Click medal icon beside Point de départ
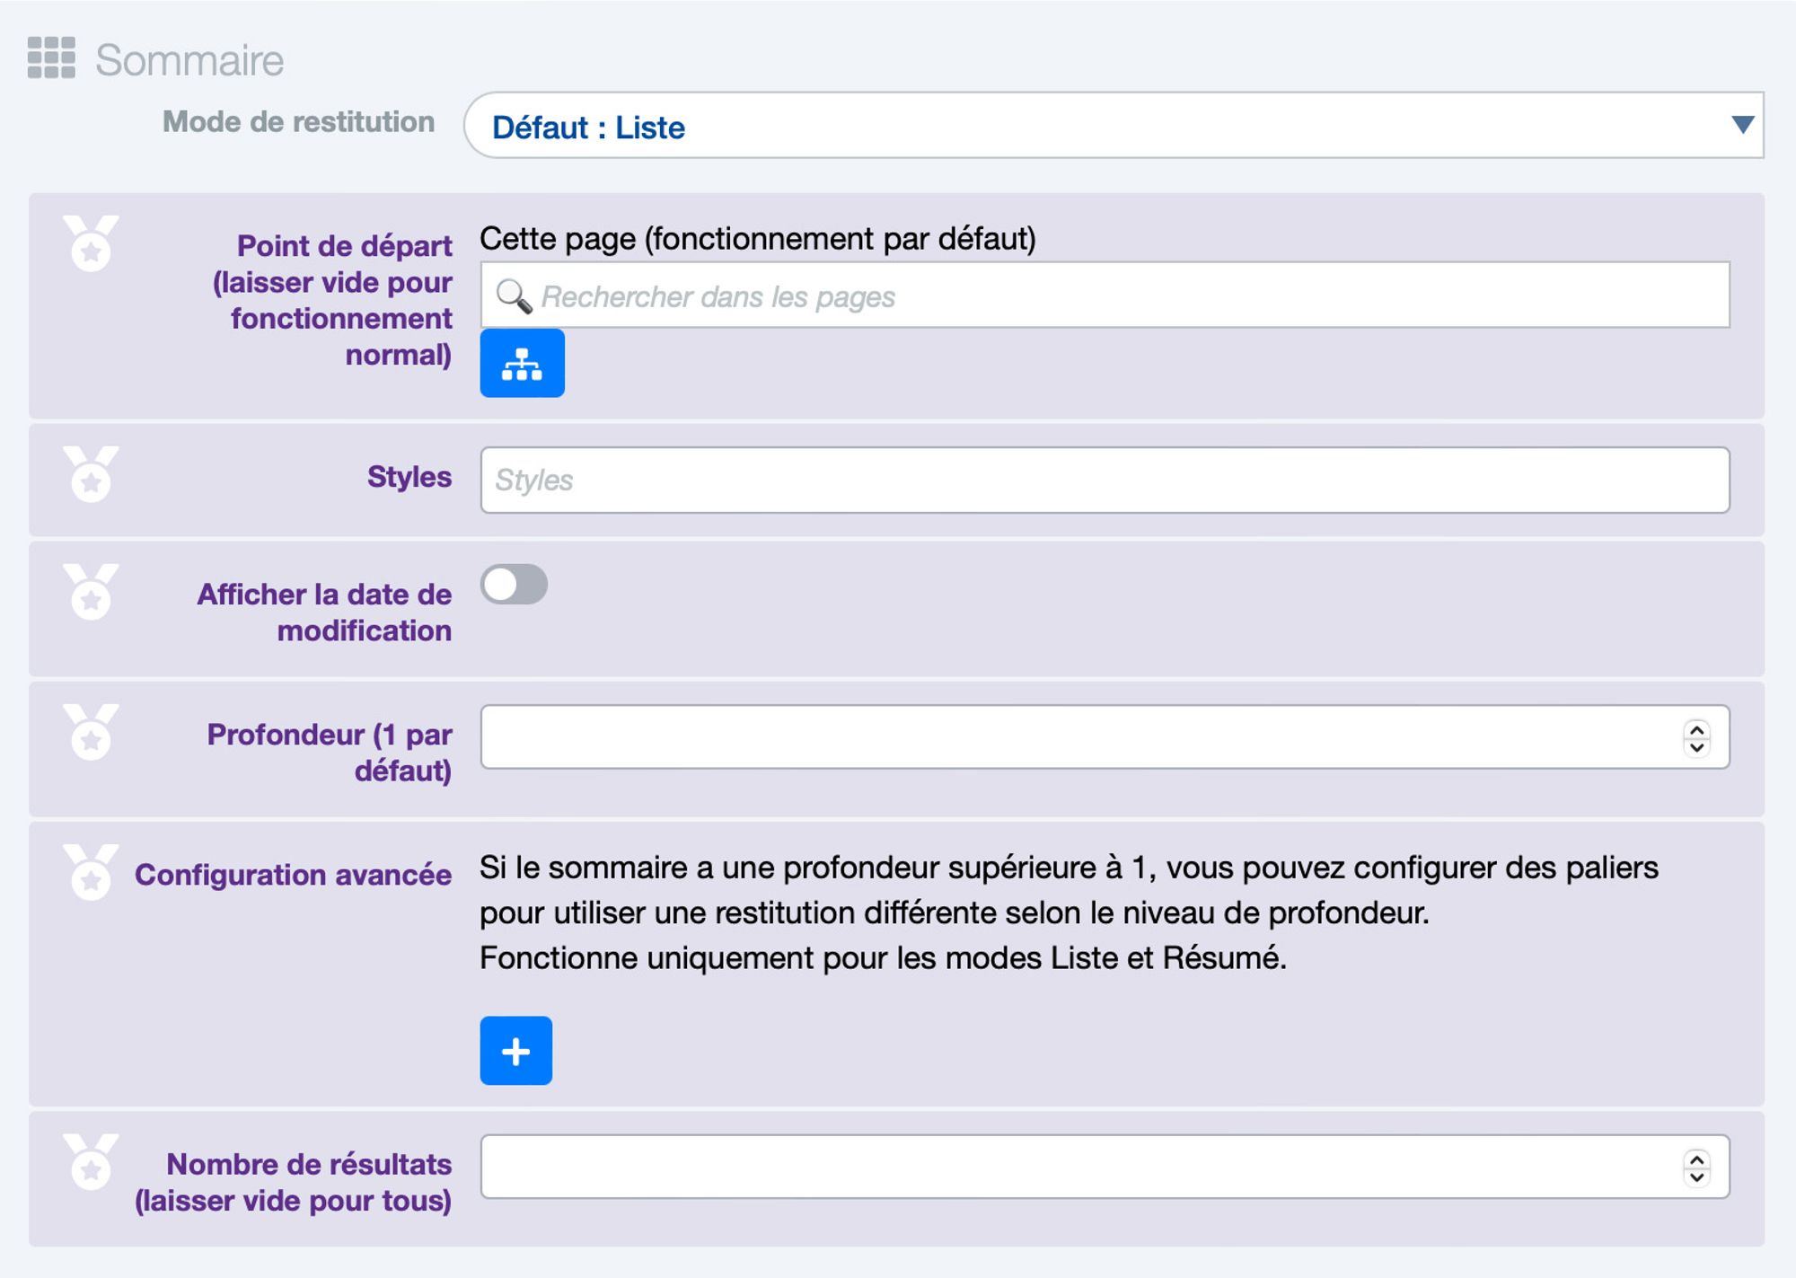 click(91, 242)
